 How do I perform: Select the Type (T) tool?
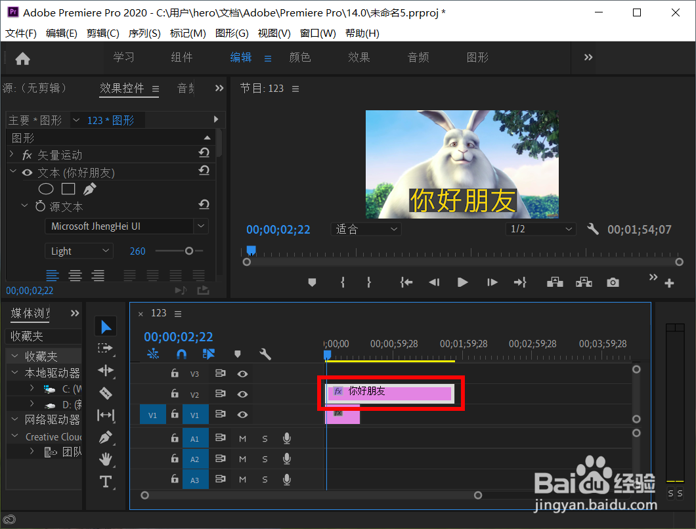click(x=106, y=482)
